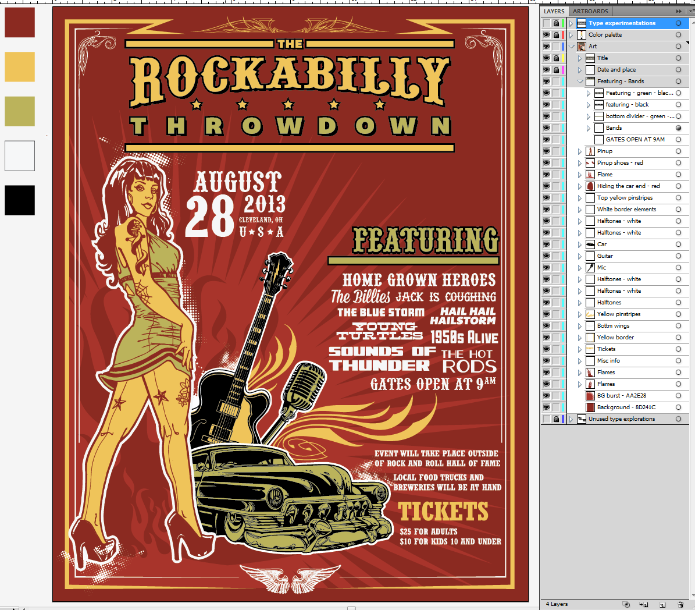Unlock the Unused type explorations layer
Viewport: 695px width, 610px height.
(556, 419)
